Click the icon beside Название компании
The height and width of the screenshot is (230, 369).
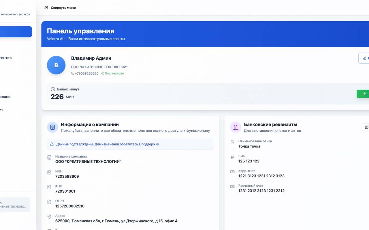coord(49,157)
